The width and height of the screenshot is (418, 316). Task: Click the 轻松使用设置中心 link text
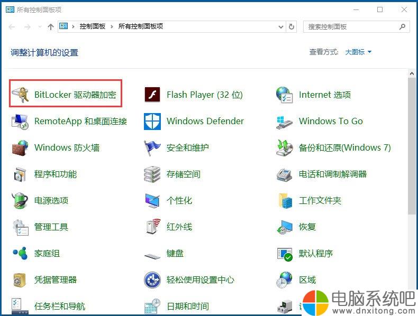tap(201, 280)
